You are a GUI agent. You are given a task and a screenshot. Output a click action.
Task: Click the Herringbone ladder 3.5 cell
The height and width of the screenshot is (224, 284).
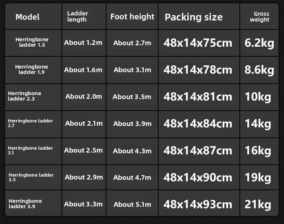[x=33, y=177]
